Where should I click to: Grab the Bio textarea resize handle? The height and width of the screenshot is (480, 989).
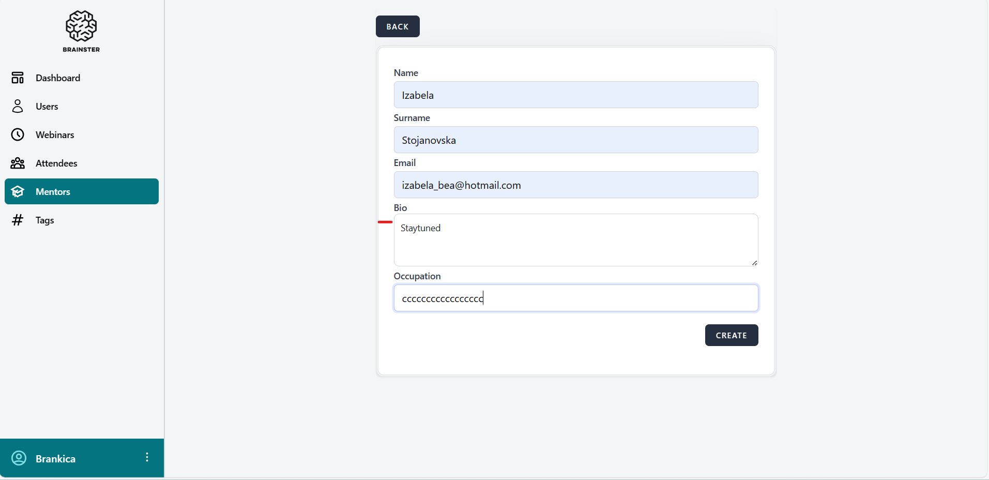tap(754, 263)
